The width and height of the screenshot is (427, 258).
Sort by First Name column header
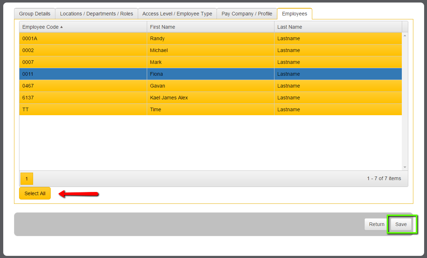[x=210, y=27]
